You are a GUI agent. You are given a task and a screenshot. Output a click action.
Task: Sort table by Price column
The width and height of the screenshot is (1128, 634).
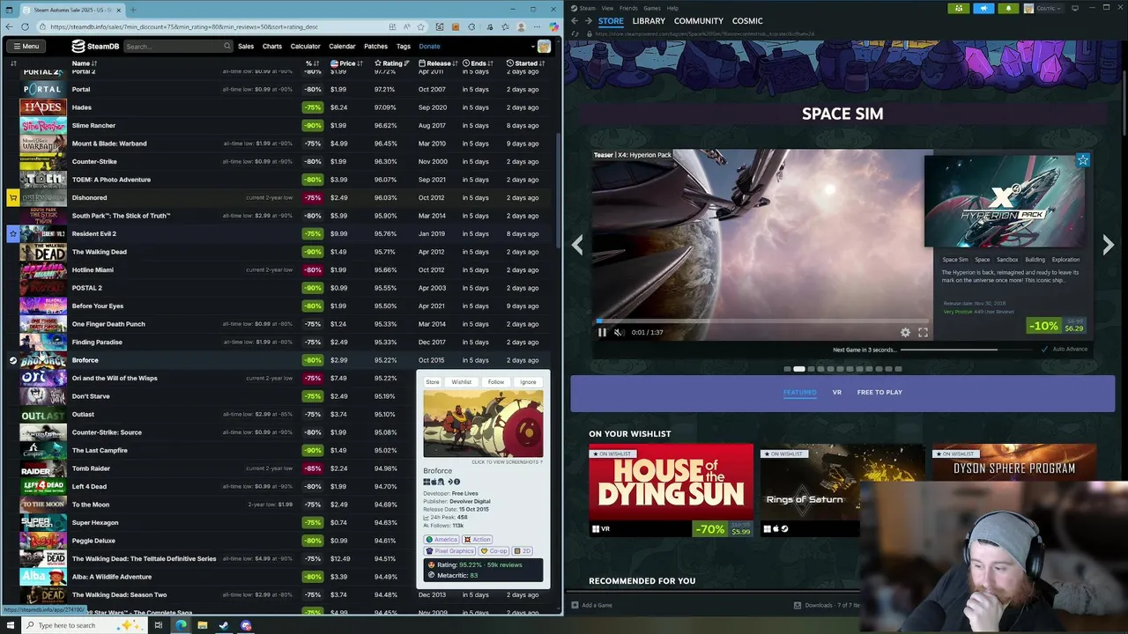[346, 63]
